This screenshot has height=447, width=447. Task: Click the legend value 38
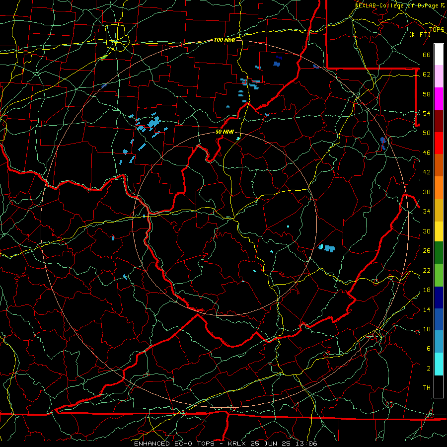[x=427, y=192]
